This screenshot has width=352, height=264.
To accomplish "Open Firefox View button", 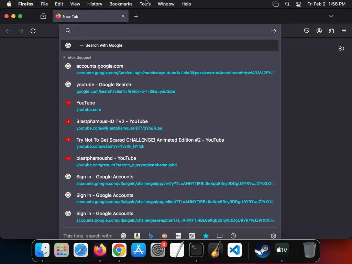I will [x=43, y=16].
